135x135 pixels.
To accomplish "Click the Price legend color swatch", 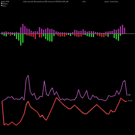I will pos(2,6).
